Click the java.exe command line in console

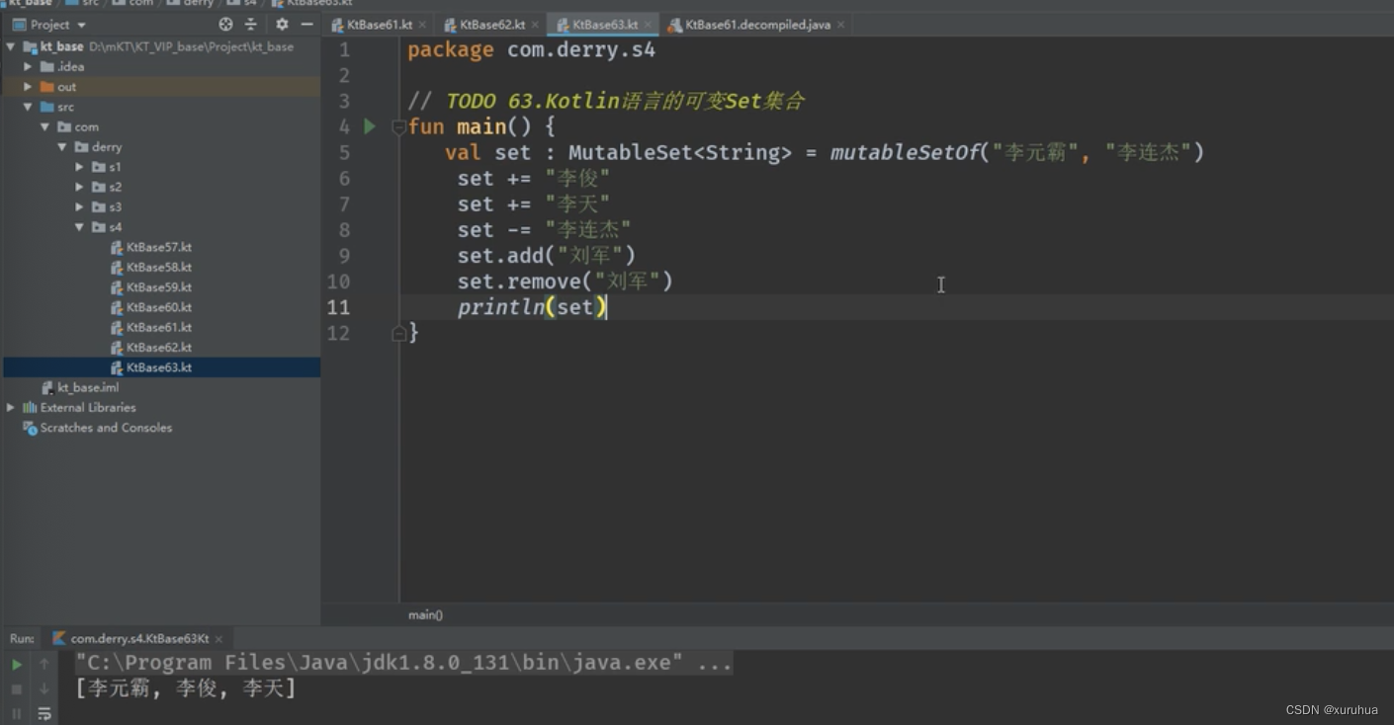tap(403, 663)
